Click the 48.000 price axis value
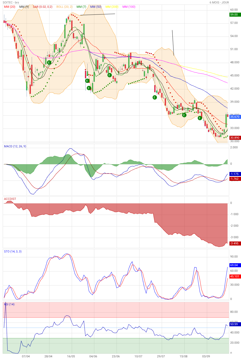 [235, 62]
